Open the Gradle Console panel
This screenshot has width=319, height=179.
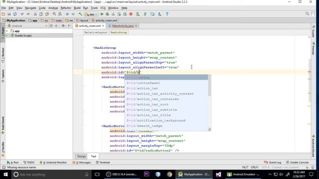(297, 163)
